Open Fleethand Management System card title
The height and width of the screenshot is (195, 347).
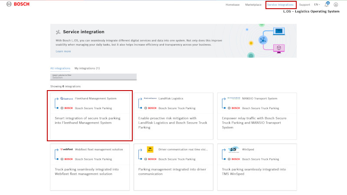[x=95, y=99]
